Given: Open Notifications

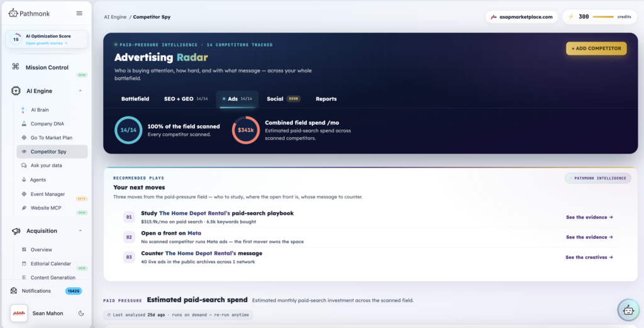Looking at the screenshot, I should tap(36, 291).
